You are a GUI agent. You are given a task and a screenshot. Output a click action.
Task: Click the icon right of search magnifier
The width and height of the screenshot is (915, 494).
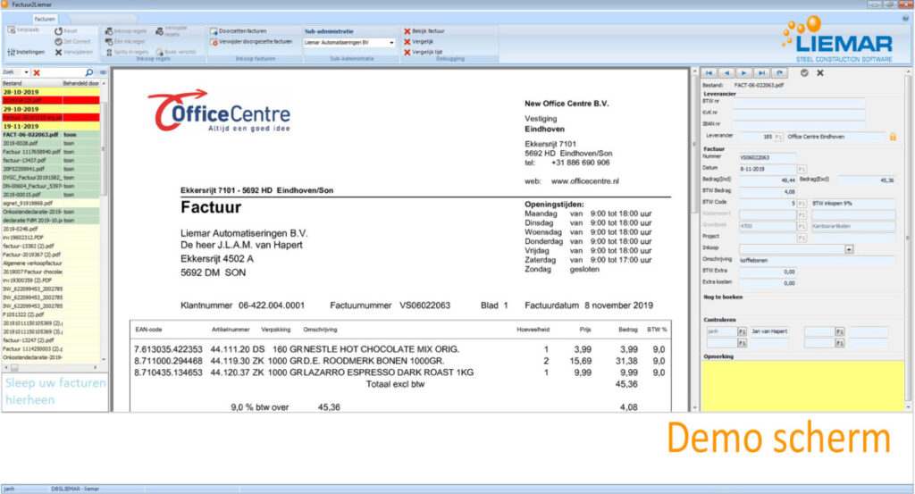point(103,72)
